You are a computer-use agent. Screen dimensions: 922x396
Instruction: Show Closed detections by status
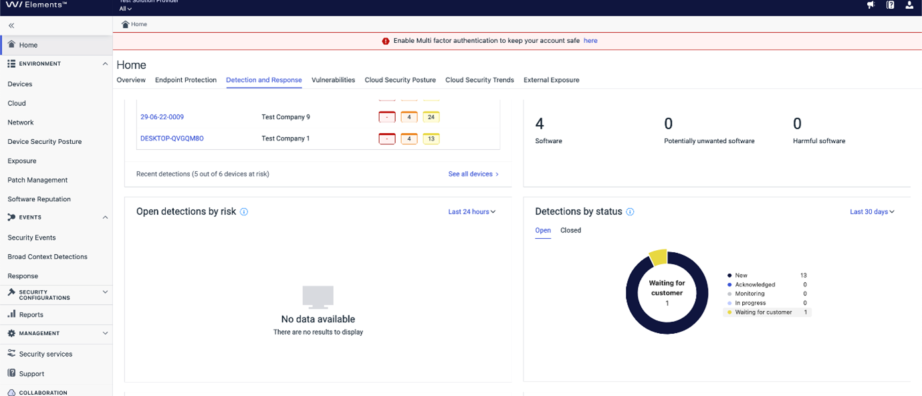pos(571,231)
